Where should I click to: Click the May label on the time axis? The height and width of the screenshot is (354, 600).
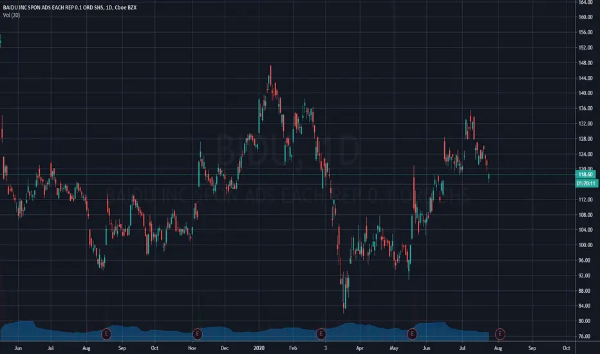(x=394, y=348)
